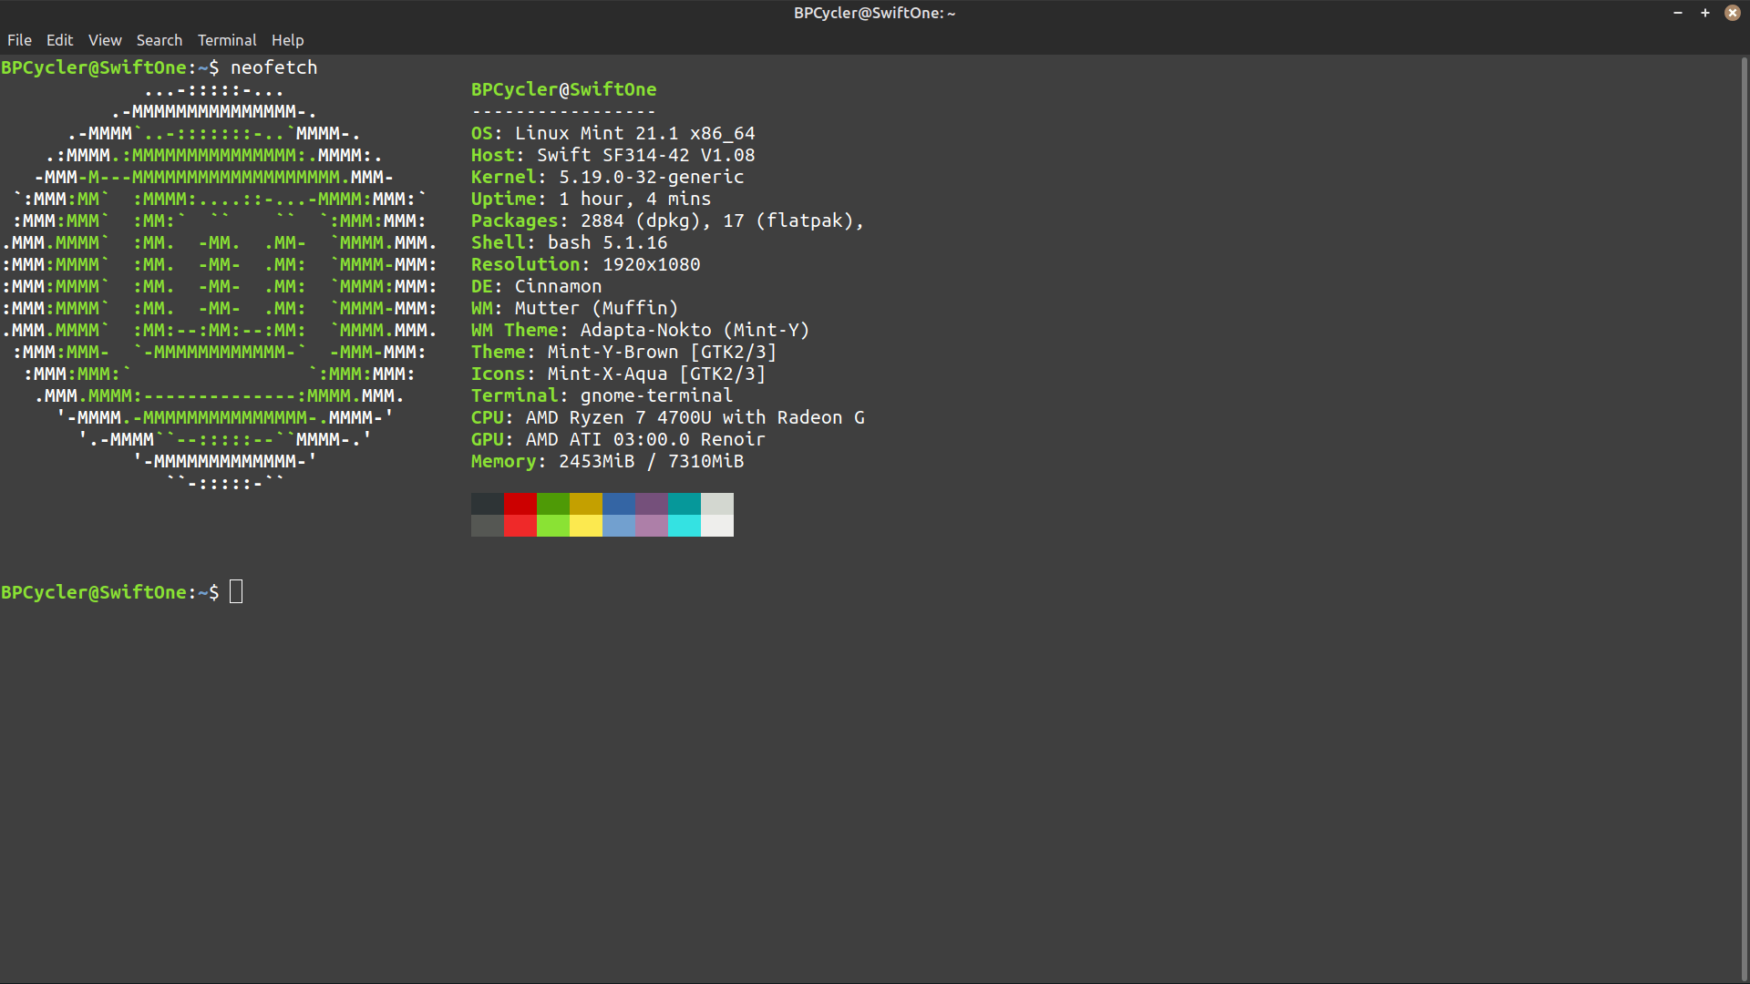Minimize the terminal window
Image resolution: width=1750 pixels, height=984 pixels.
coord(1678,13)
